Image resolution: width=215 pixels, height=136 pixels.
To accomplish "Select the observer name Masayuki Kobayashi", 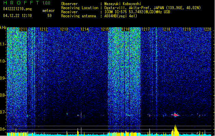I will pyautogui.click(x=123, y=4).
